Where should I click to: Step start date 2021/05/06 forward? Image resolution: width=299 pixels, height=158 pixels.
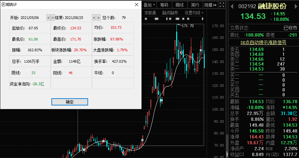point(53,18)
